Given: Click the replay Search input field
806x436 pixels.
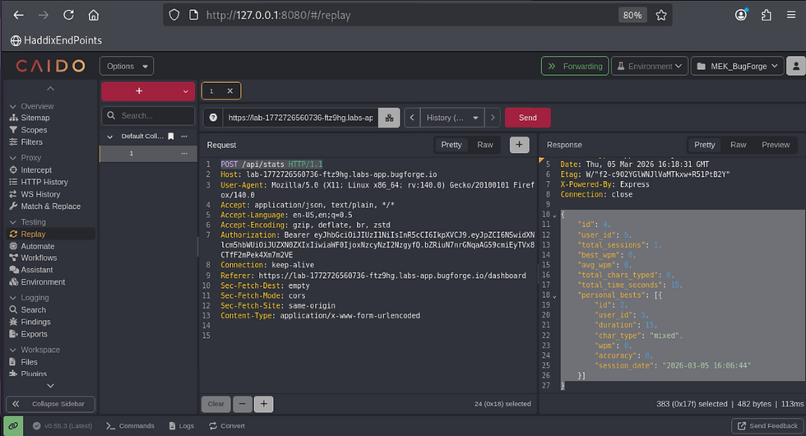Looking at the screenshot, I should [x=147, y=116].
